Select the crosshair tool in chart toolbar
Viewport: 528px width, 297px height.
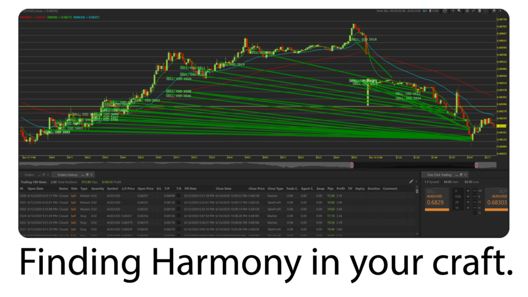(x=453, y=11)
